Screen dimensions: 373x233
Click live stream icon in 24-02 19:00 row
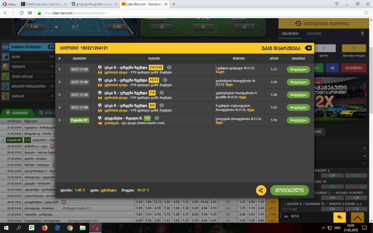[x=64, y=202]
